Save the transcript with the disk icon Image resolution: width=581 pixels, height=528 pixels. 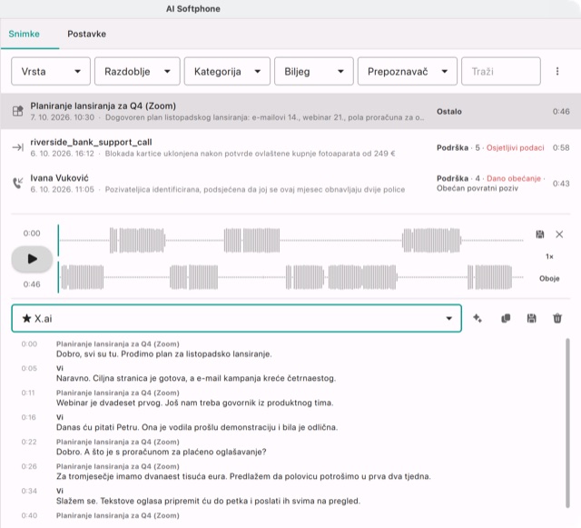click(x=531, y=318)
